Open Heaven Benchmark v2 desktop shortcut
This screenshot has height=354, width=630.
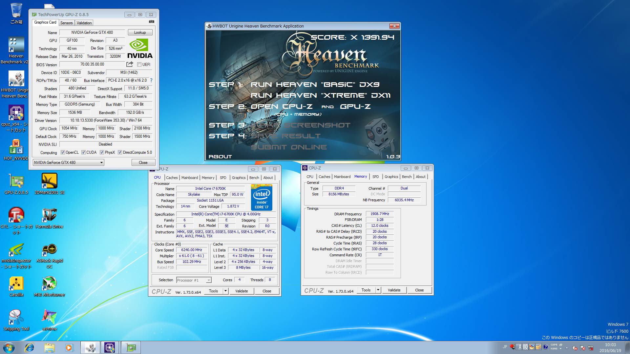point(16,50)
